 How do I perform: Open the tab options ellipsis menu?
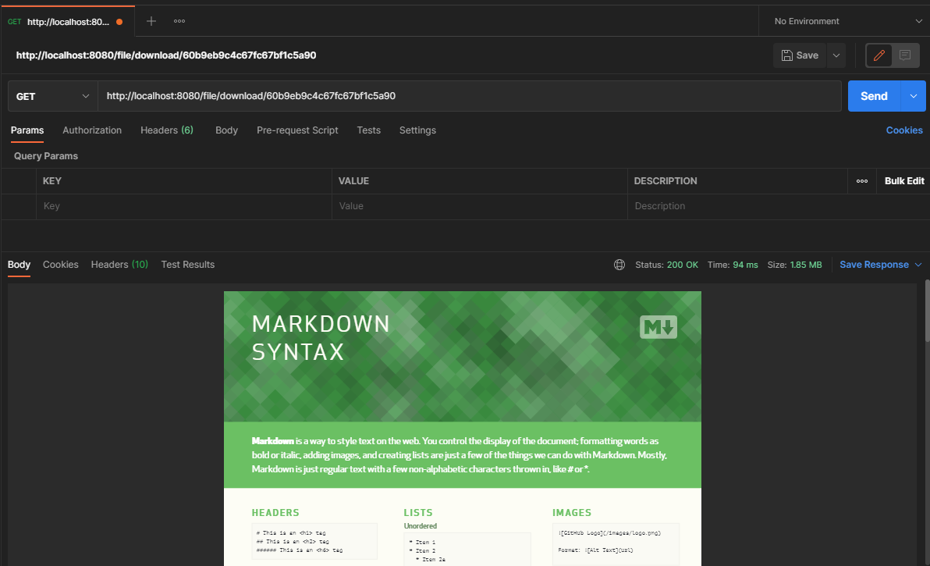[179, 21]
